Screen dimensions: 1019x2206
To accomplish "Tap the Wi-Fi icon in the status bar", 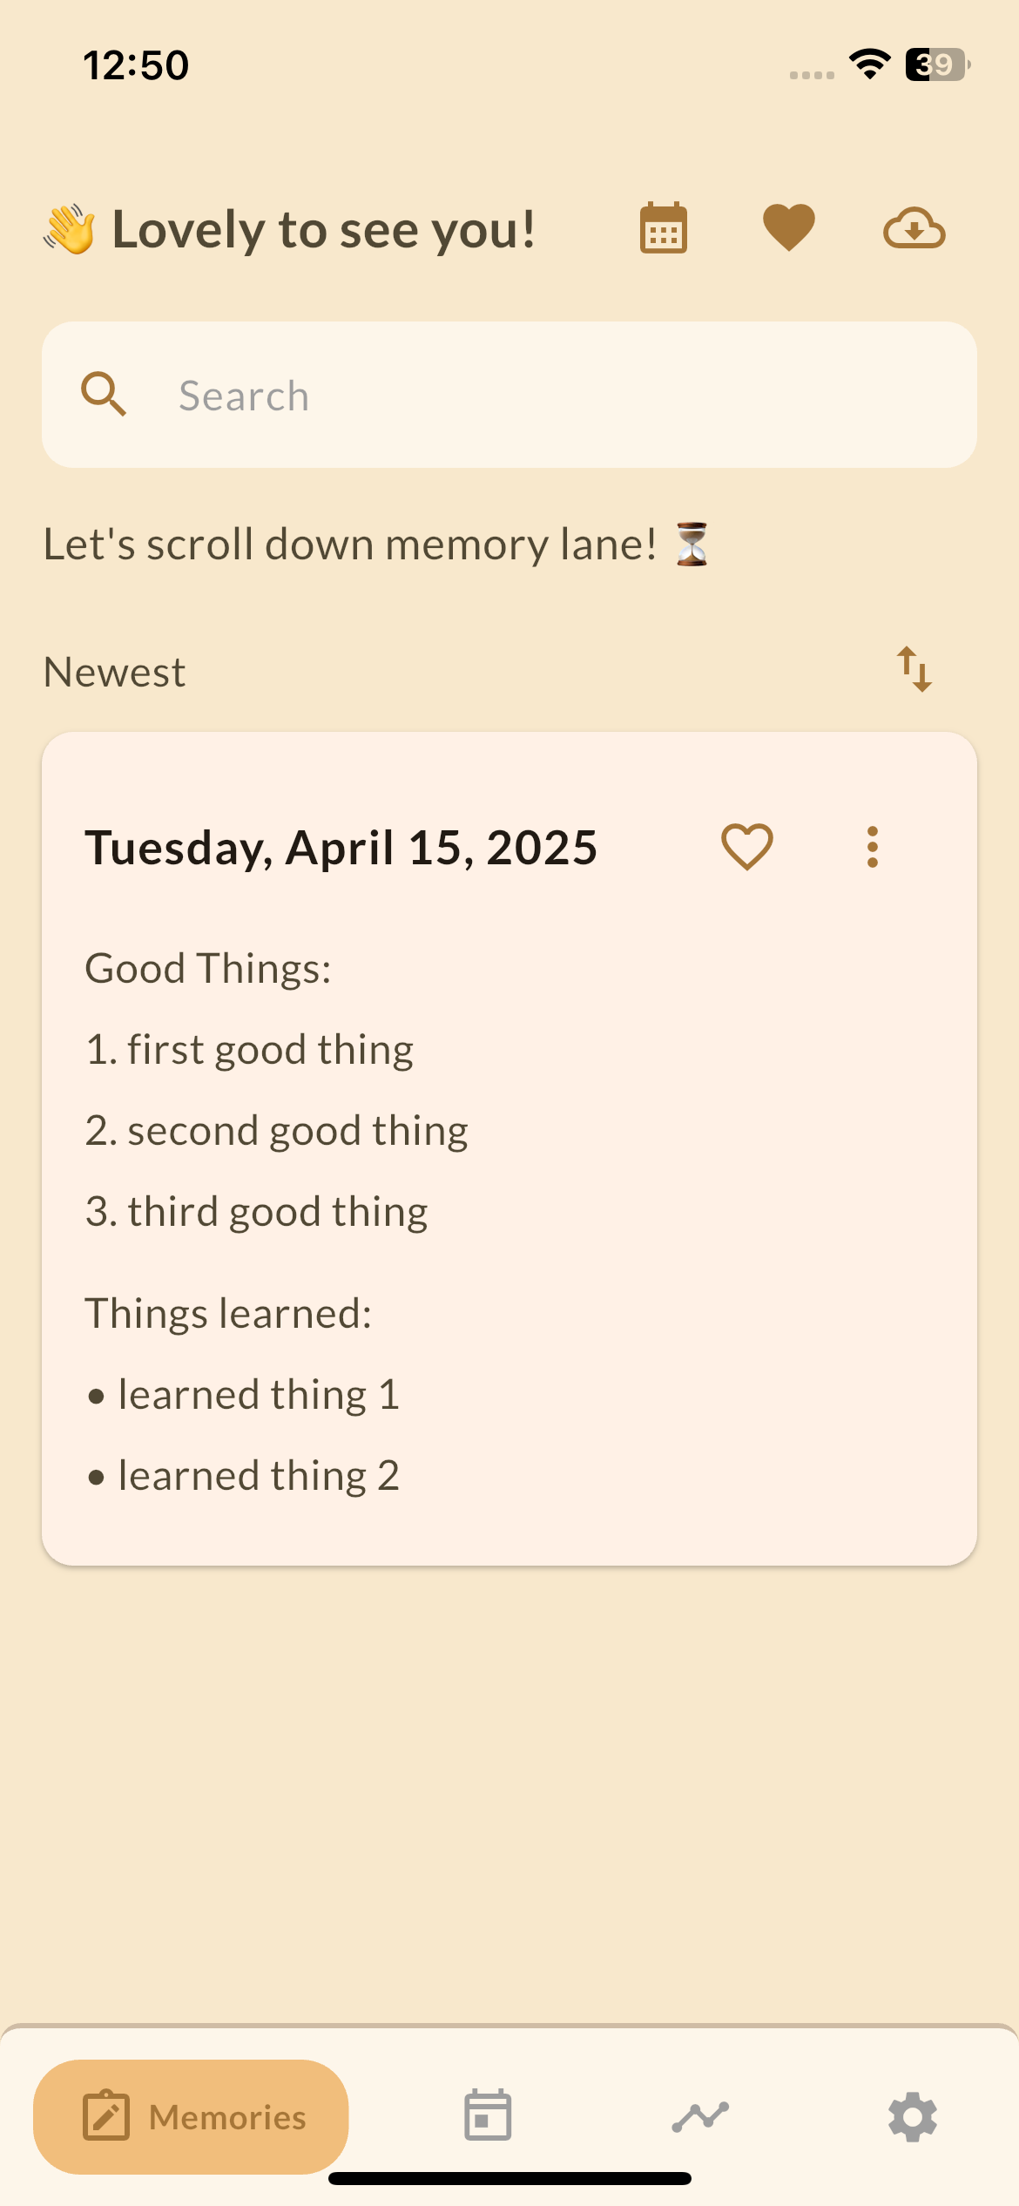I will 868,63.
